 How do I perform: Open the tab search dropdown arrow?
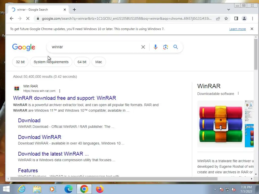(229, 10)
